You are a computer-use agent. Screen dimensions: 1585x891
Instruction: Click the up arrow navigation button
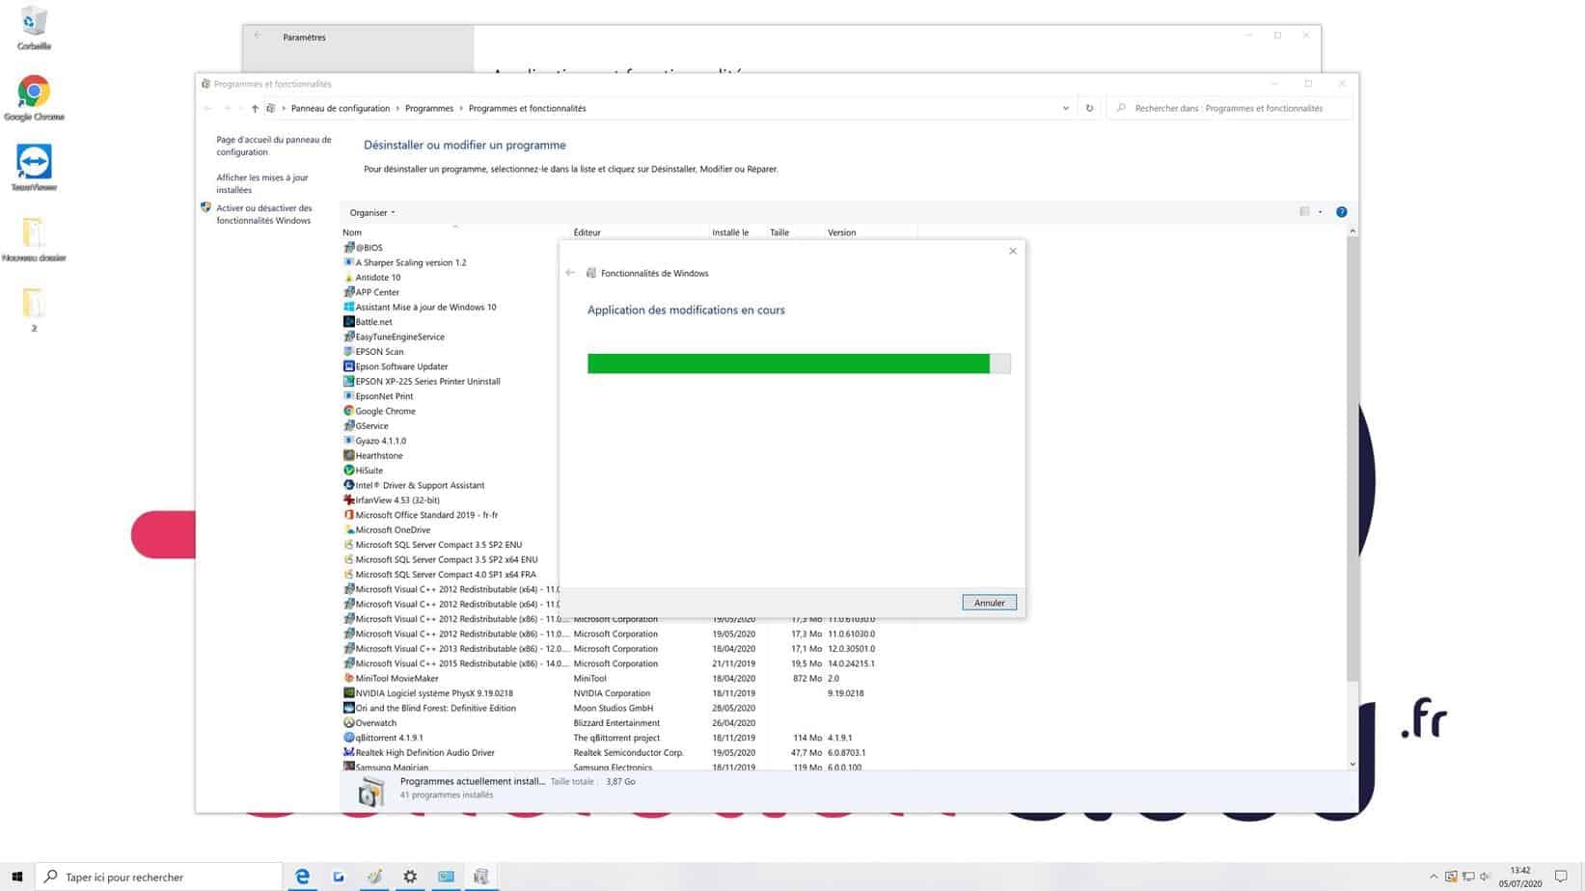pyautogui.click(x=255, y=108)
